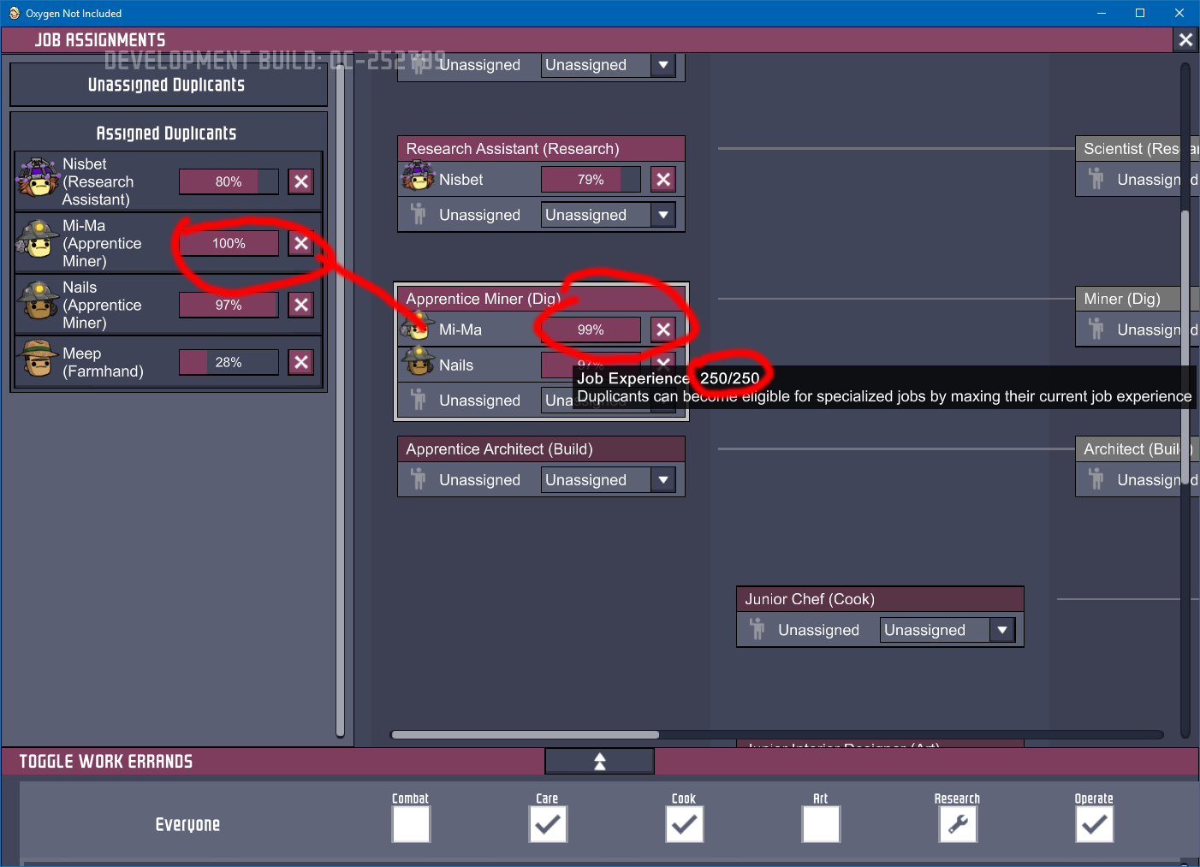Click Mi-Ma's 100% experience progress bar

tap(229, 243)
